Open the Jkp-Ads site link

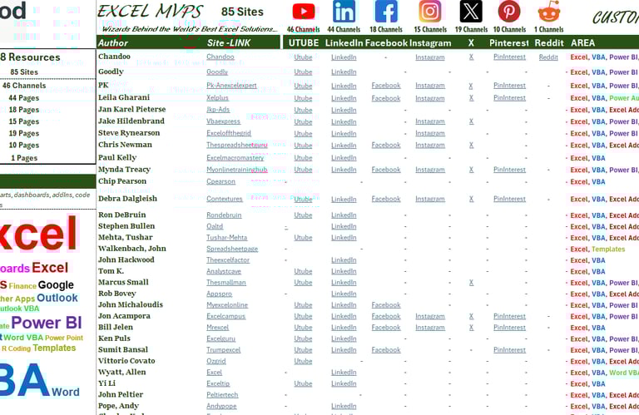(218, 110)
